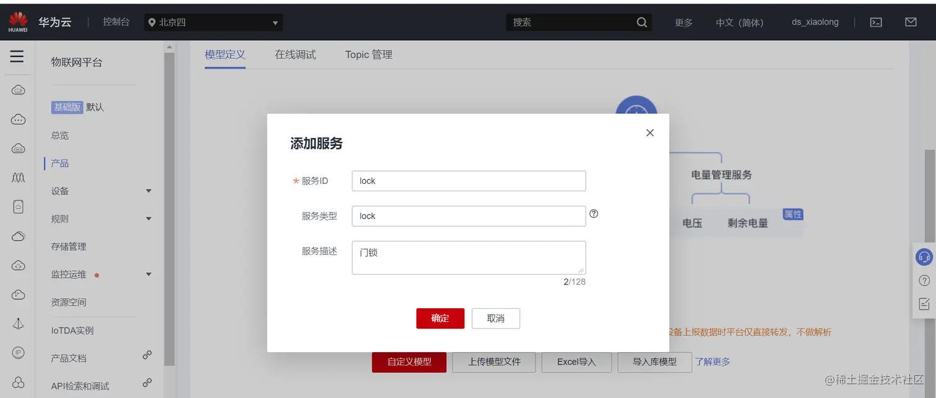Click the 自定义模型 button
Screen dimensions: 936x398
(409, 362)
